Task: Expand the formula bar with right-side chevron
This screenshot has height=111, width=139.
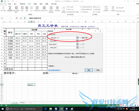Action: pos(138,18)
